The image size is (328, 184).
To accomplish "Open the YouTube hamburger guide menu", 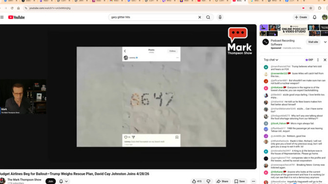I will (x=2, y=18).
